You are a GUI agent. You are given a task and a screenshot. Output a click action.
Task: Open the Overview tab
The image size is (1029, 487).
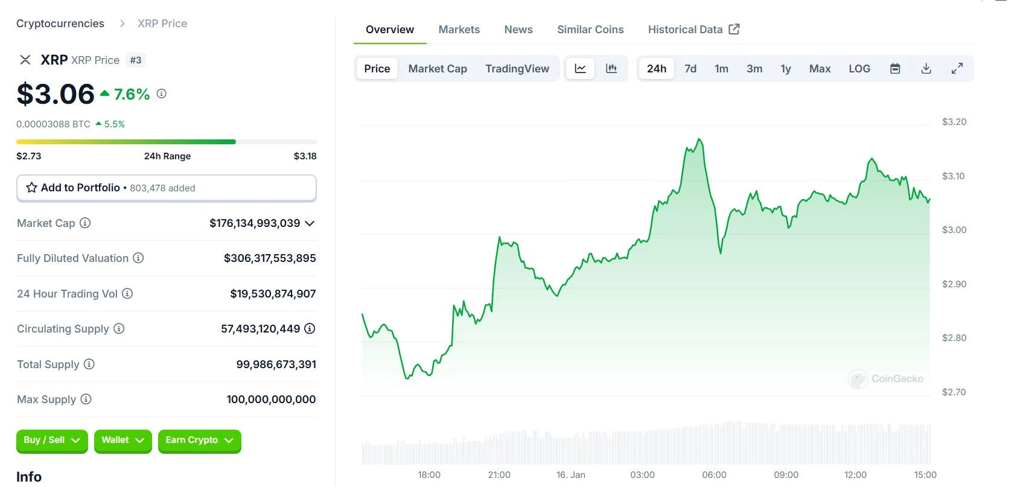click(390, 30)
